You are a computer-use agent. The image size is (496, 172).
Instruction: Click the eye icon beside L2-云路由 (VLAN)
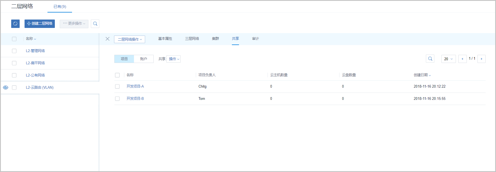coord(5,87)
